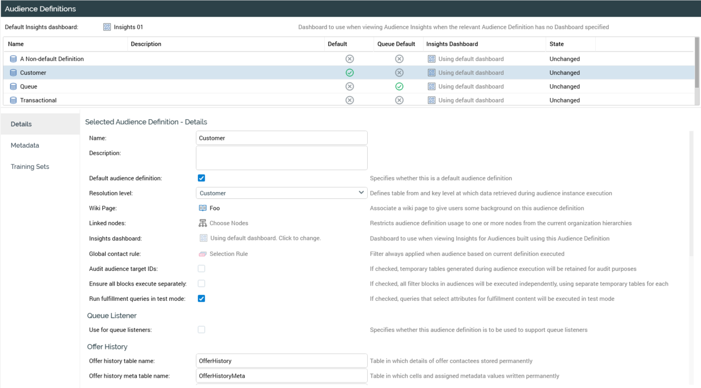
Task: Sort the list by the Name column header
Action: click(16, 44)
